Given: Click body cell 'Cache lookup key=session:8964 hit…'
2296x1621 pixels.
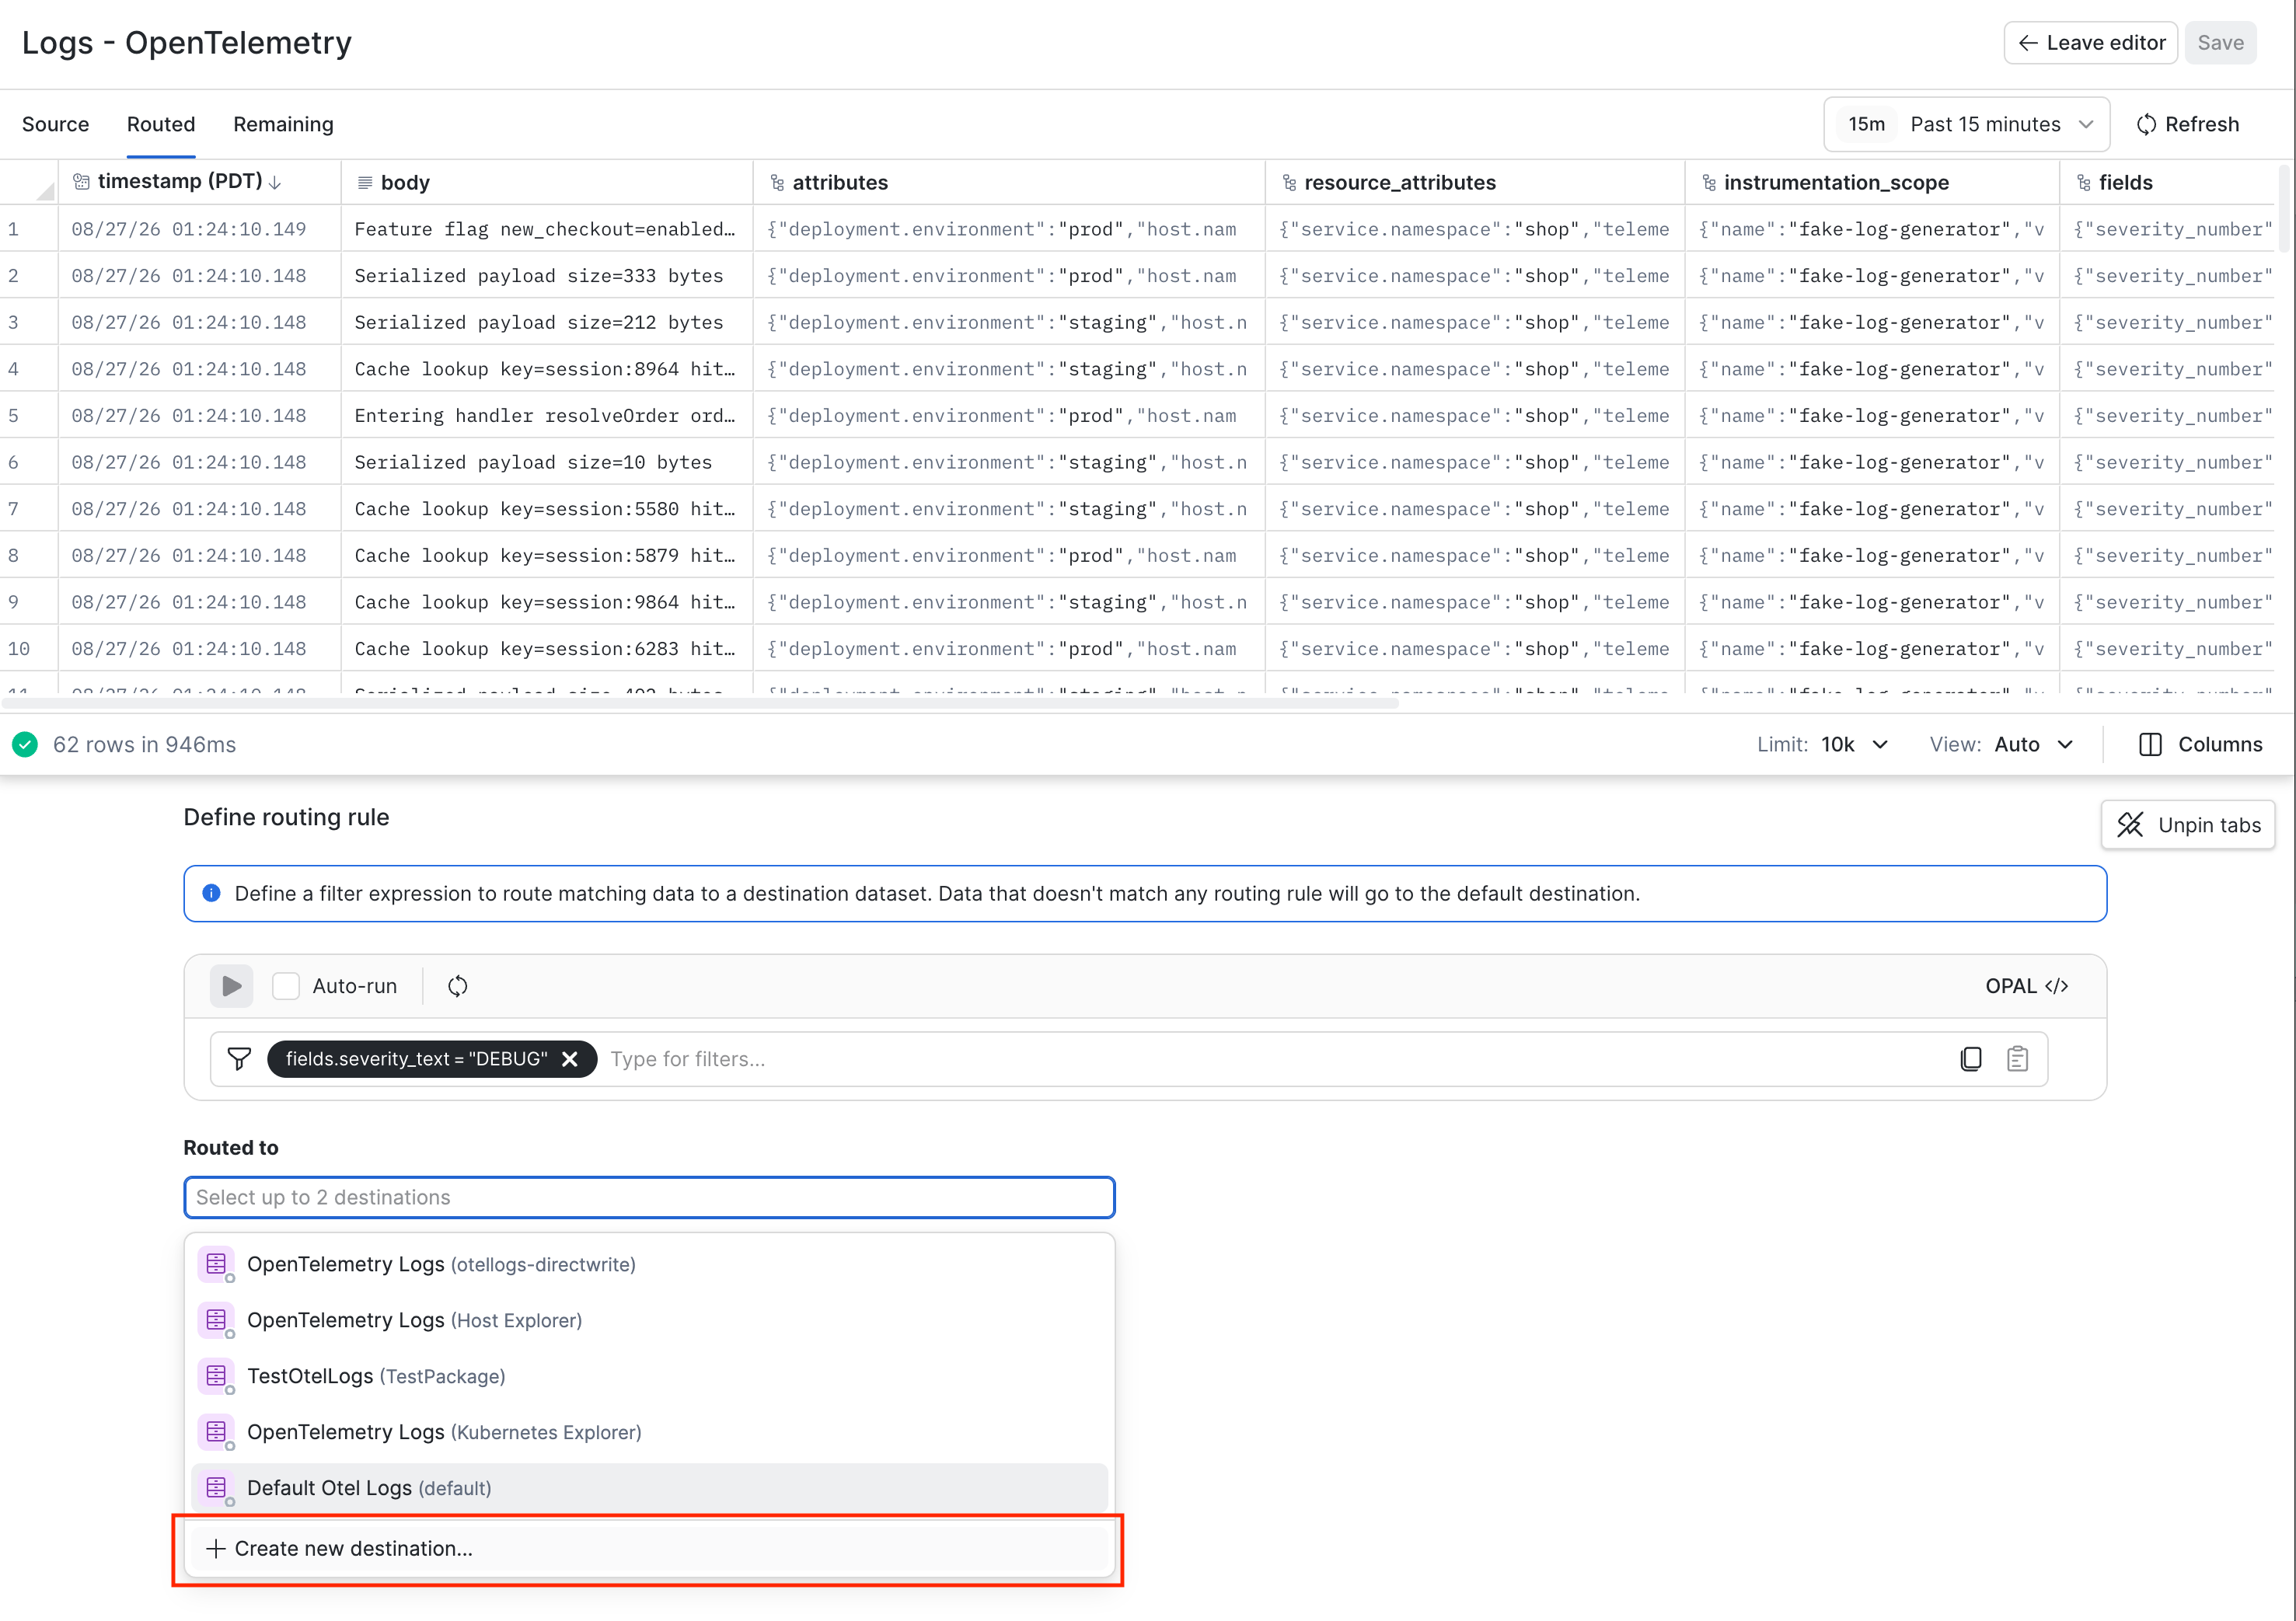Looking at the screenshot, I should coord(546,369).
